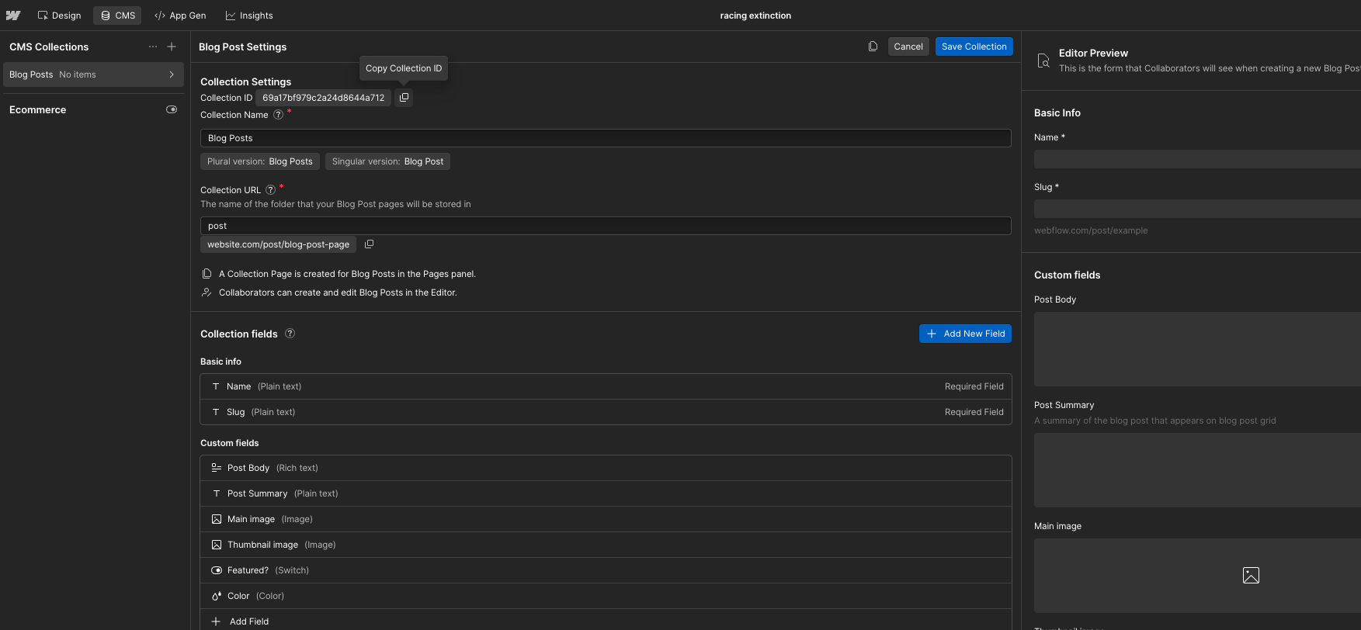Viewport: 1361px width, 630px height.
Task: Click the Singular version: Blog Post tag
Action: tap(387, 161)
